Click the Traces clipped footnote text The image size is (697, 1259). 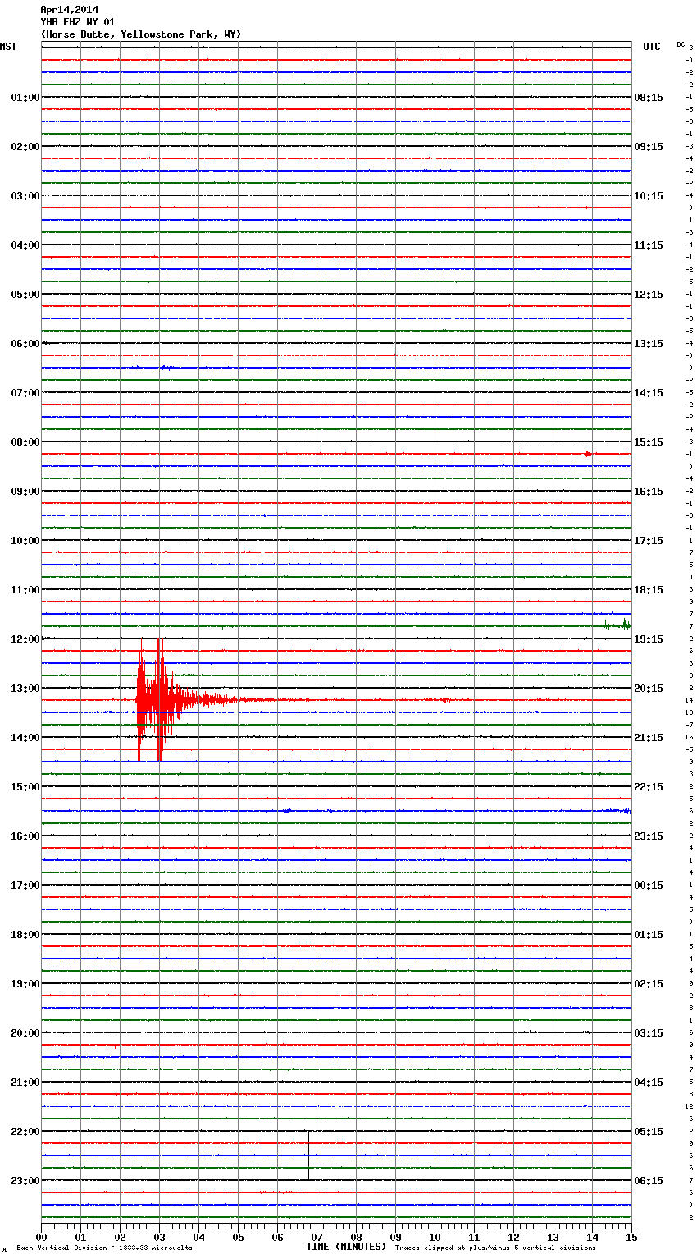point(495,1248)
